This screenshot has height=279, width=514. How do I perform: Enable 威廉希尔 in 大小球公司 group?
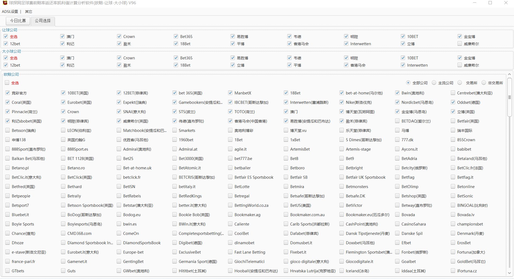(x=460, y=65)
